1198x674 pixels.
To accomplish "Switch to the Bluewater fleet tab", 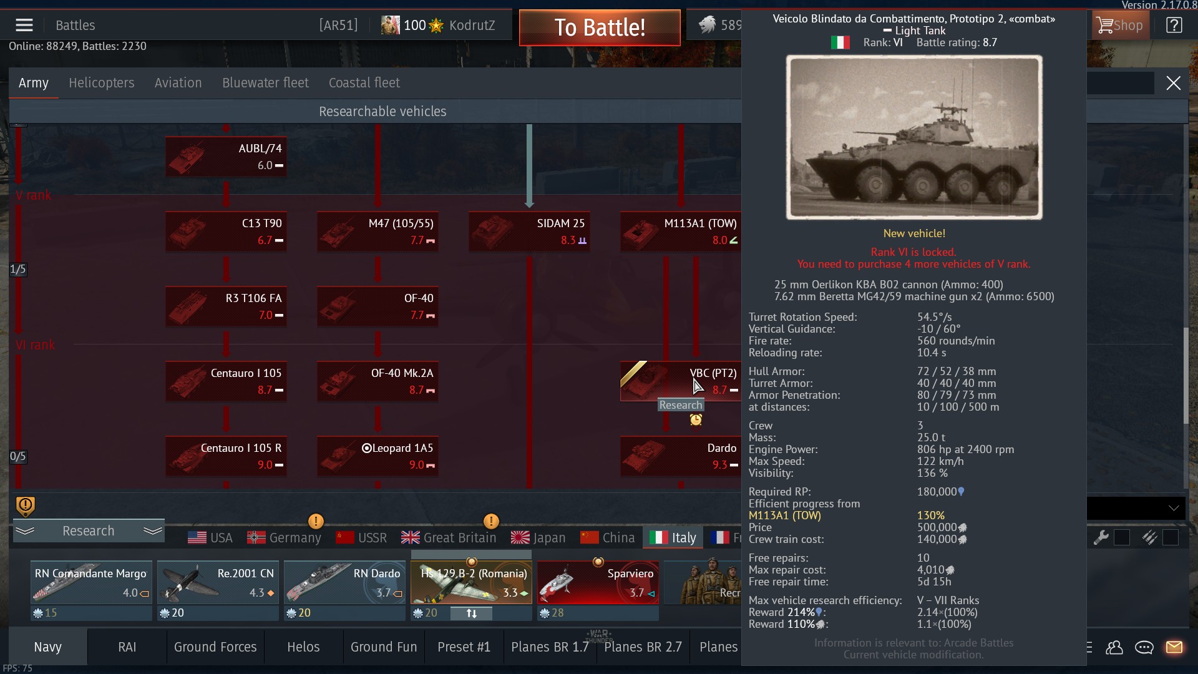I will [265, 83].
